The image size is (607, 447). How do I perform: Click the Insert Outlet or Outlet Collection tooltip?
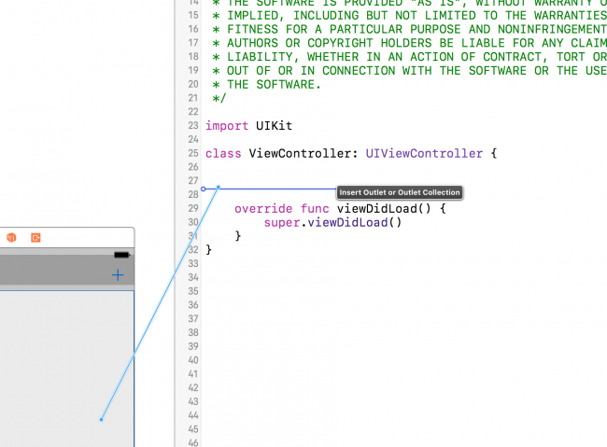tap(400, 192)
